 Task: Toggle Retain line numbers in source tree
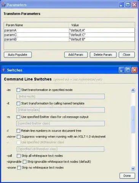coord(18,131)
